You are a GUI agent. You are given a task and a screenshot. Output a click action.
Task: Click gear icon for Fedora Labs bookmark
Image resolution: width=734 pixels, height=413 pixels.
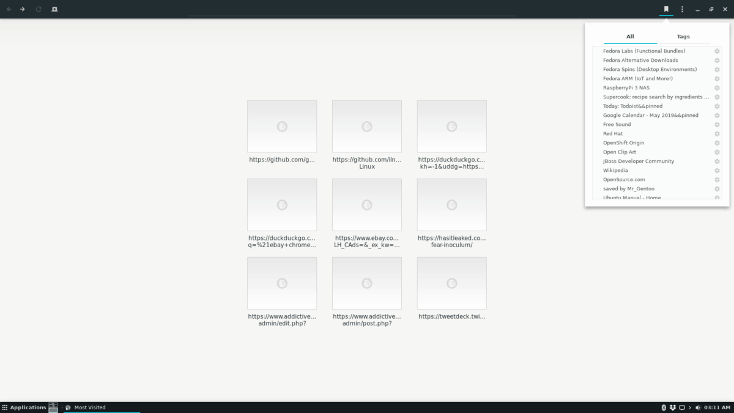(717, 51)
